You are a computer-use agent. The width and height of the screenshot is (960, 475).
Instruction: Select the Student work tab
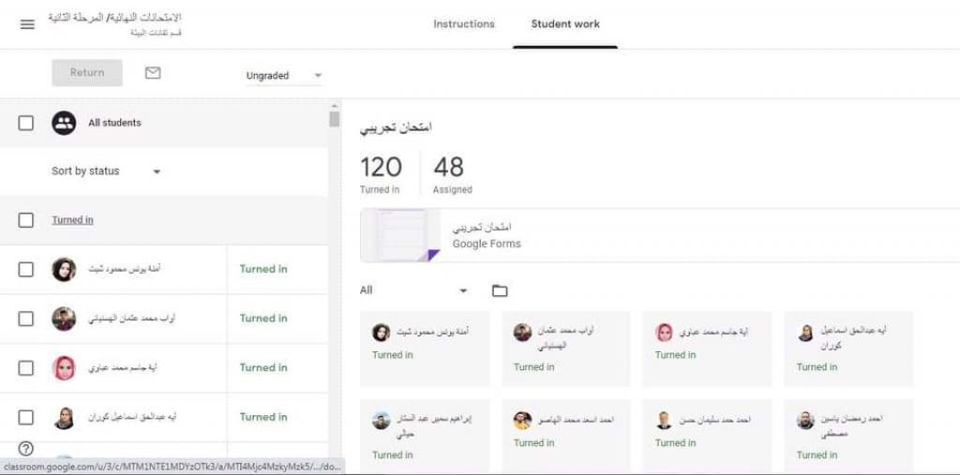click(x=565, y=24)
